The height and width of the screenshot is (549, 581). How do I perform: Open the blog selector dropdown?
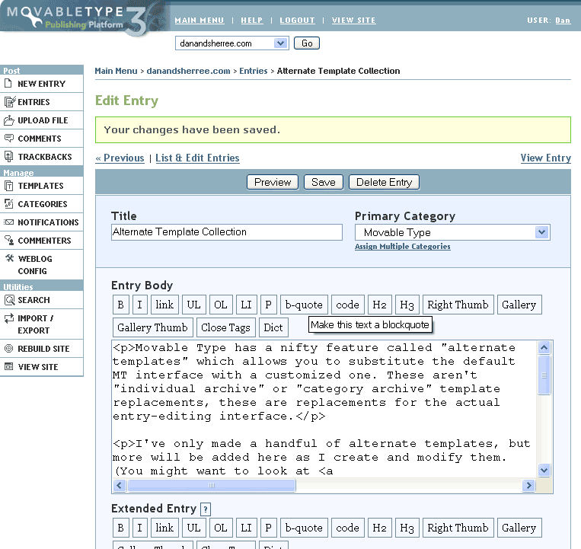point(232,43)
